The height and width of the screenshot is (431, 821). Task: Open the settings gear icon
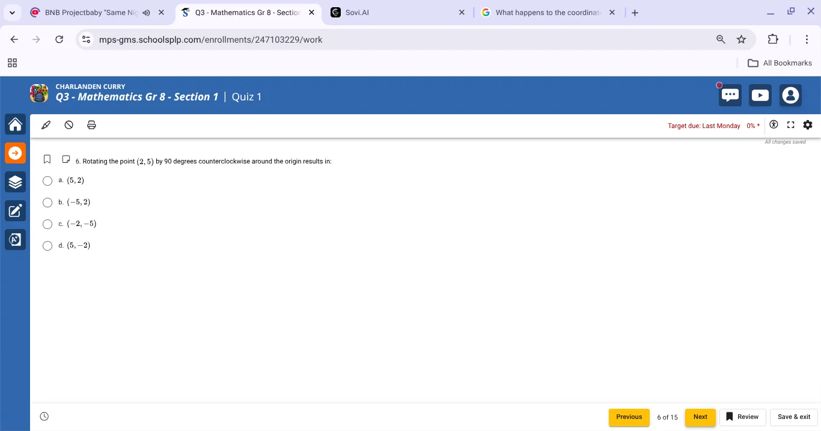pos(807,125)
